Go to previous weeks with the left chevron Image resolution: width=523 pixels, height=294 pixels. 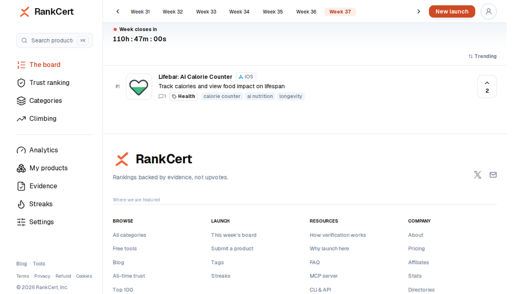118,11
